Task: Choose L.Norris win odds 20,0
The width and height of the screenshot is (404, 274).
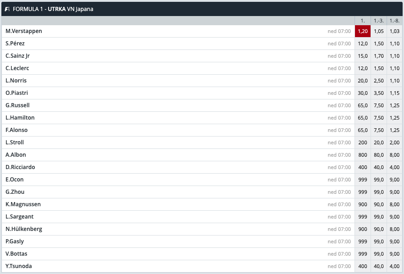Action: click(363, 81)
